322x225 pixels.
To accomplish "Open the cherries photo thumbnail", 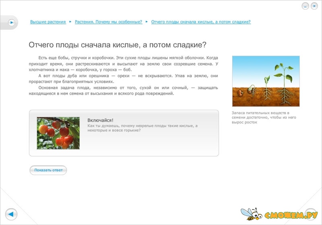I will (x=58, y=133).
